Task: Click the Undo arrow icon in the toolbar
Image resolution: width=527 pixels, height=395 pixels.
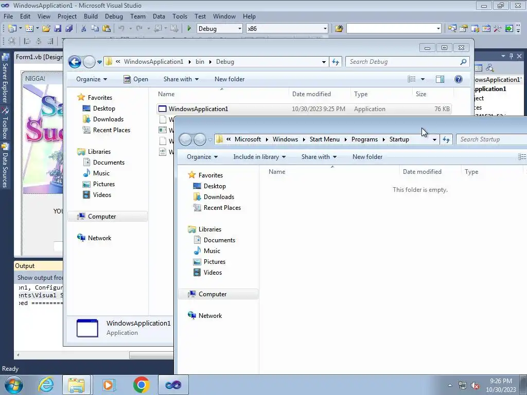Action: 121,29
